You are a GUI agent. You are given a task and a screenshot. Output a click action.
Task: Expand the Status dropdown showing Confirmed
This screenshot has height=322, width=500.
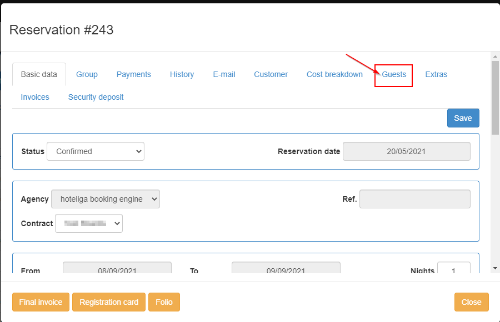96,151
